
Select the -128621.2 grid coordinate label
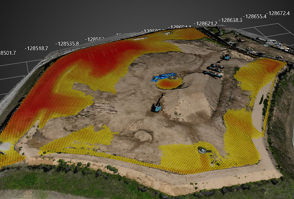pyautogui.click(x=206, y=23)
